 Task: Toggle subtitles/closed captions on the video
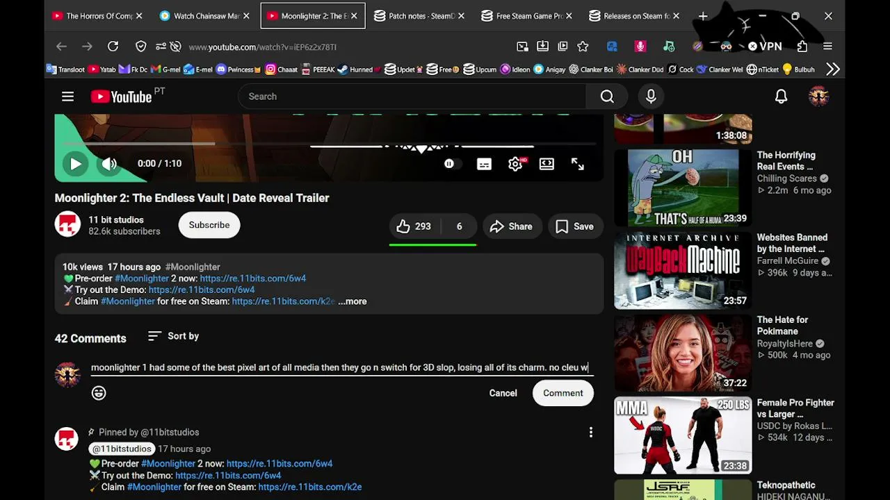[x=484, y=164]
